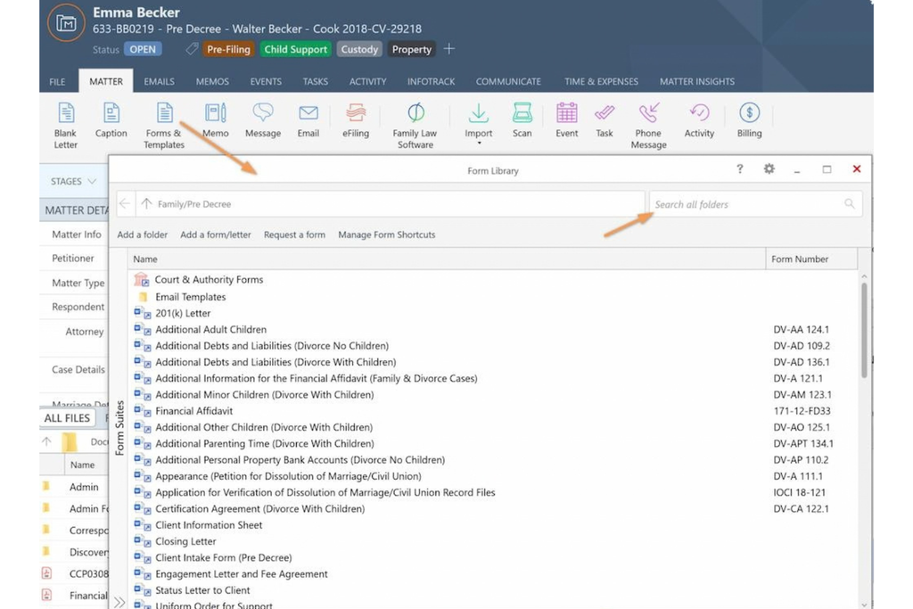Screen dimensions: 913x609
Task: Switch to the FILE tab
Action: [x=57, y=81]
